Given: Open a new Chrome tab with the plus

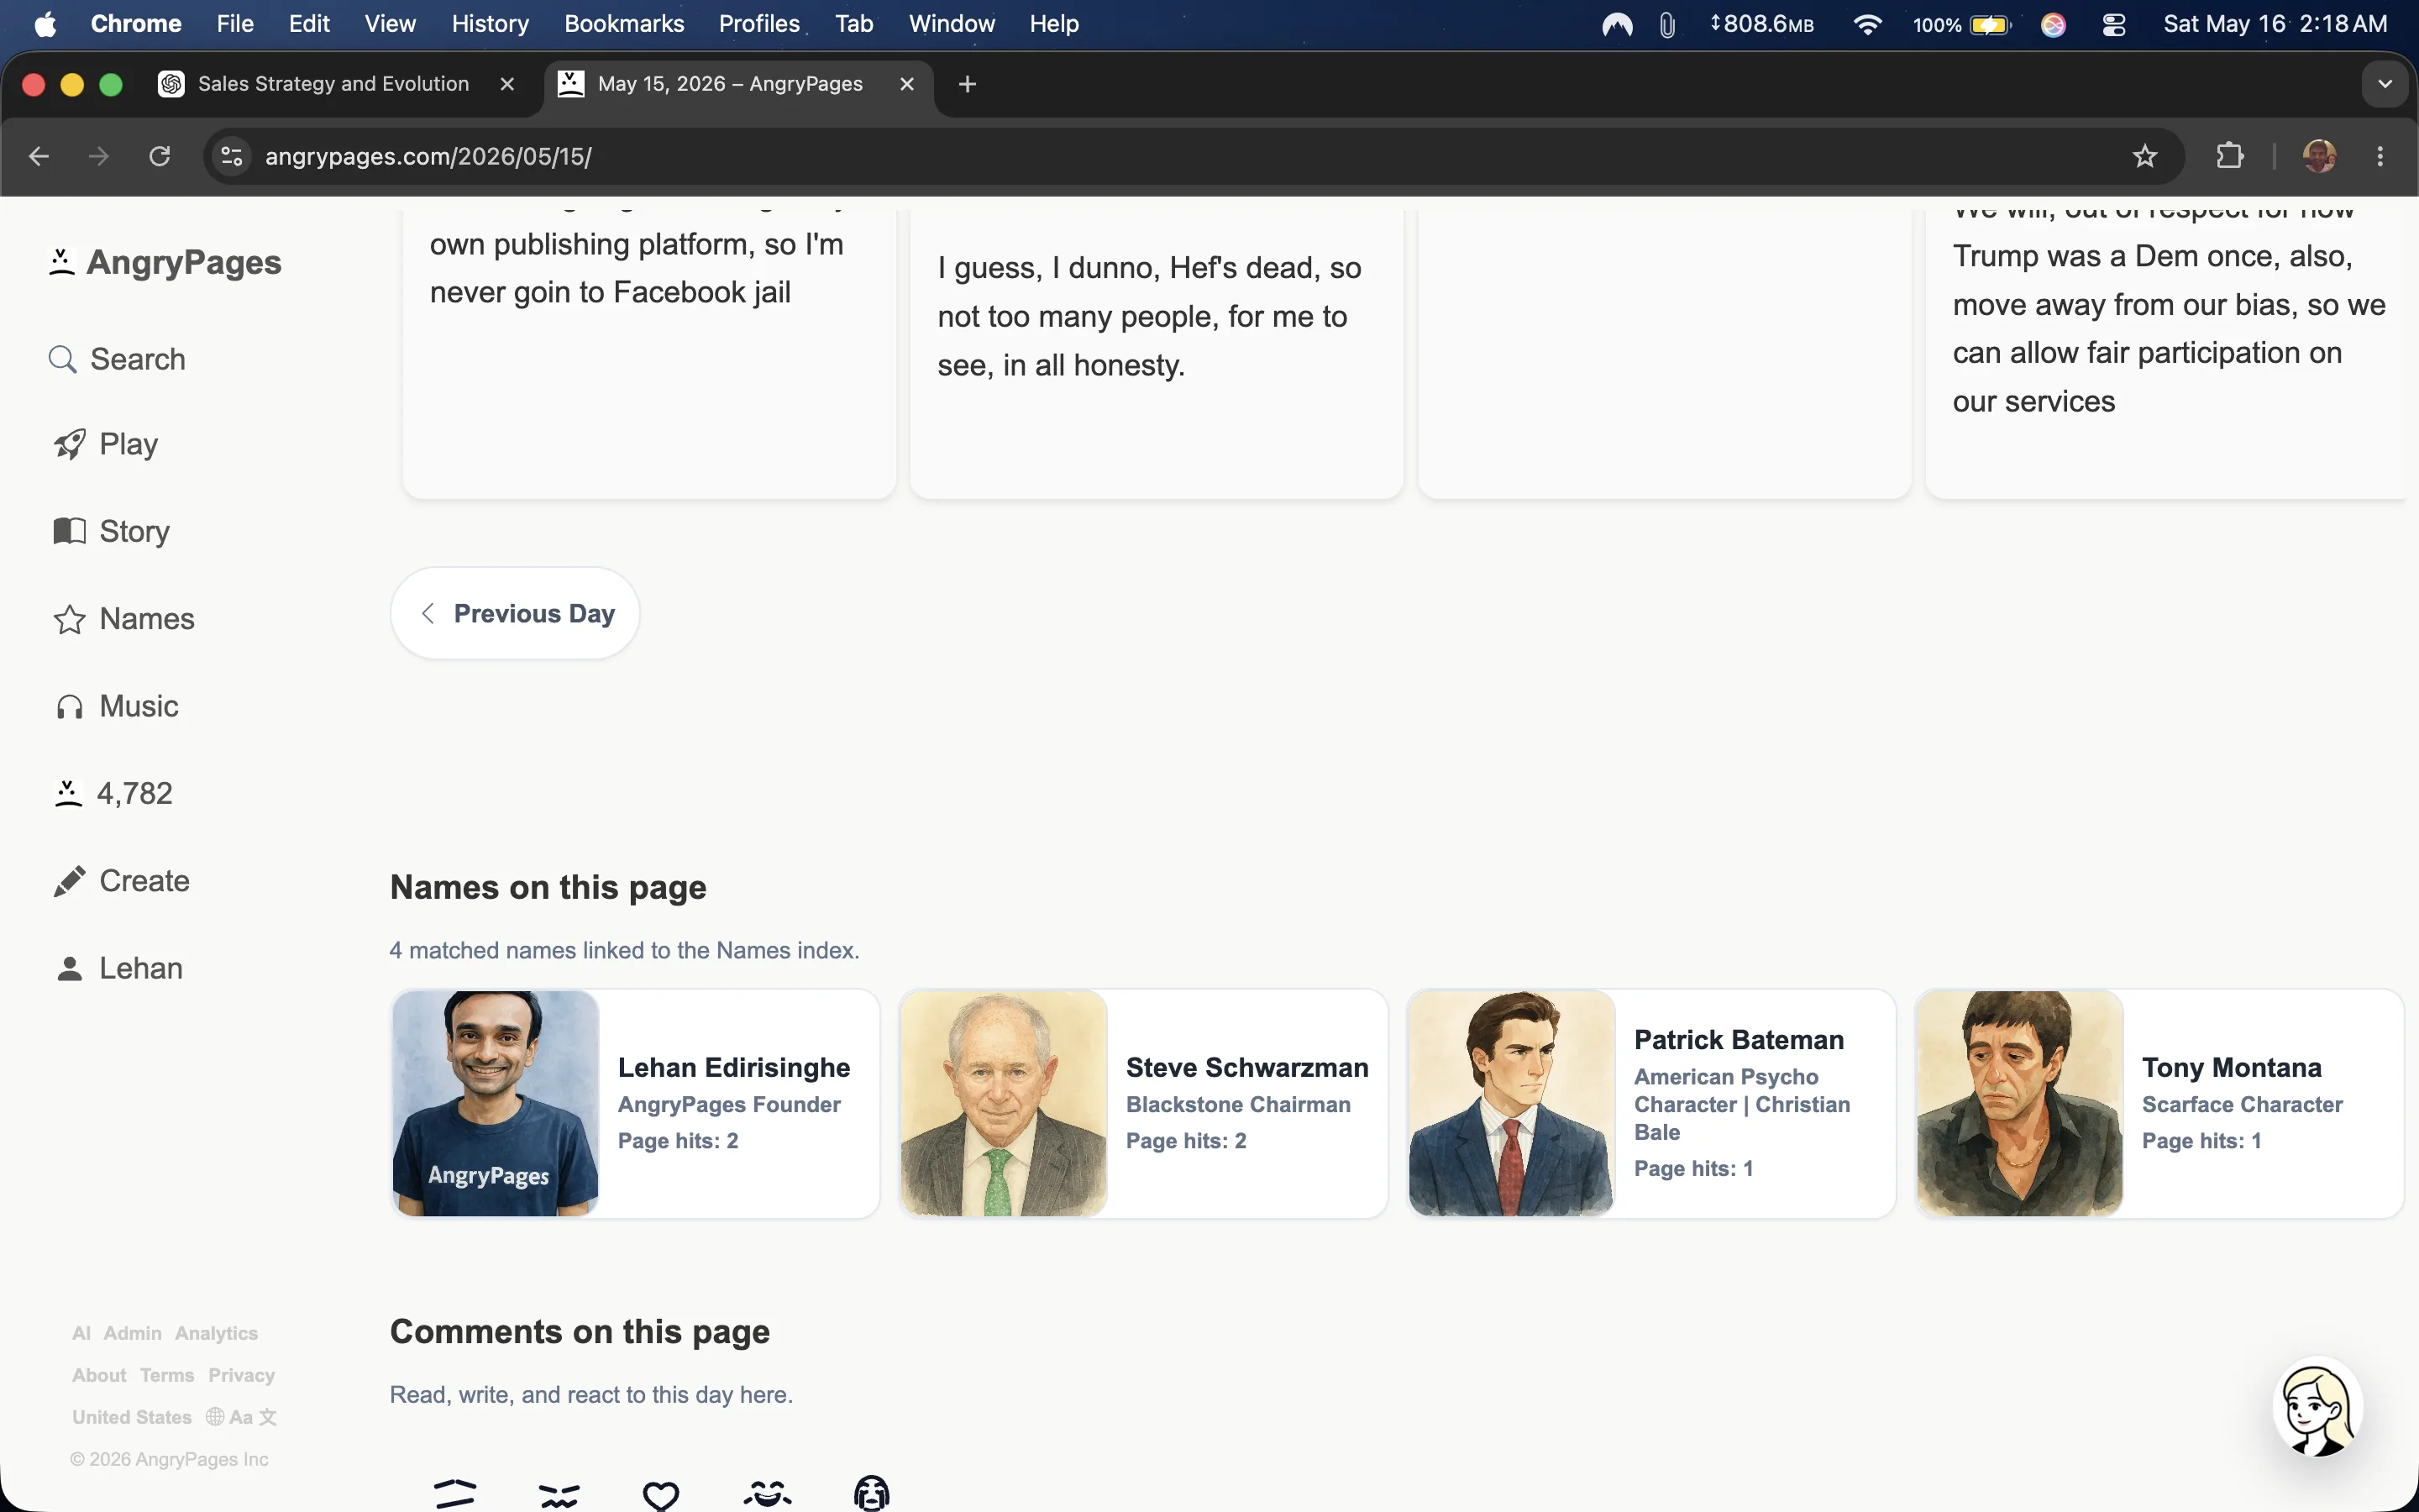Looking at the screenshot, I should point(967,84).
